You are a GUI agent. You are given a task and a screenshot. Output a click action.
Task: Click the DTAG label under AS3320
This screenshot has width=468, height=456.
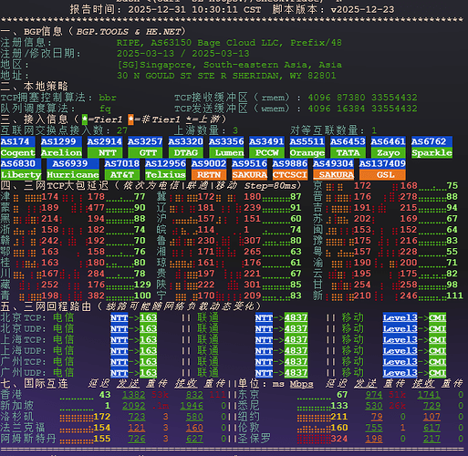[186, 152]
